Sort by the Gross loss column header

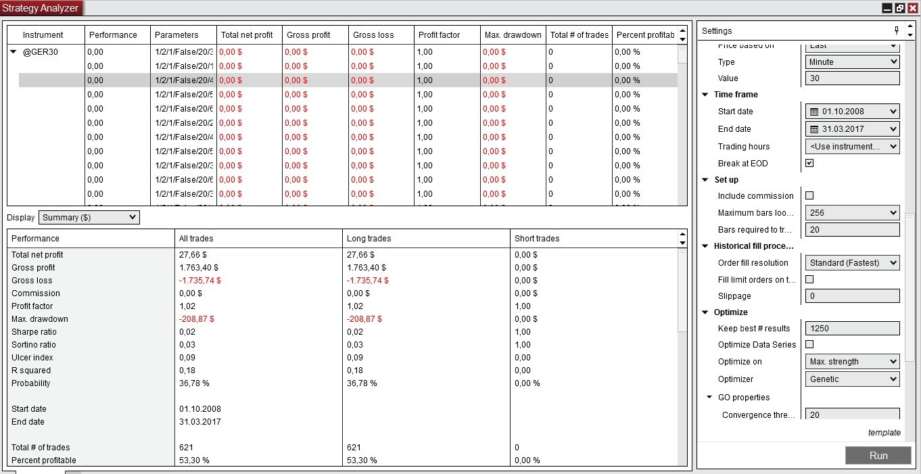(381, 35)
